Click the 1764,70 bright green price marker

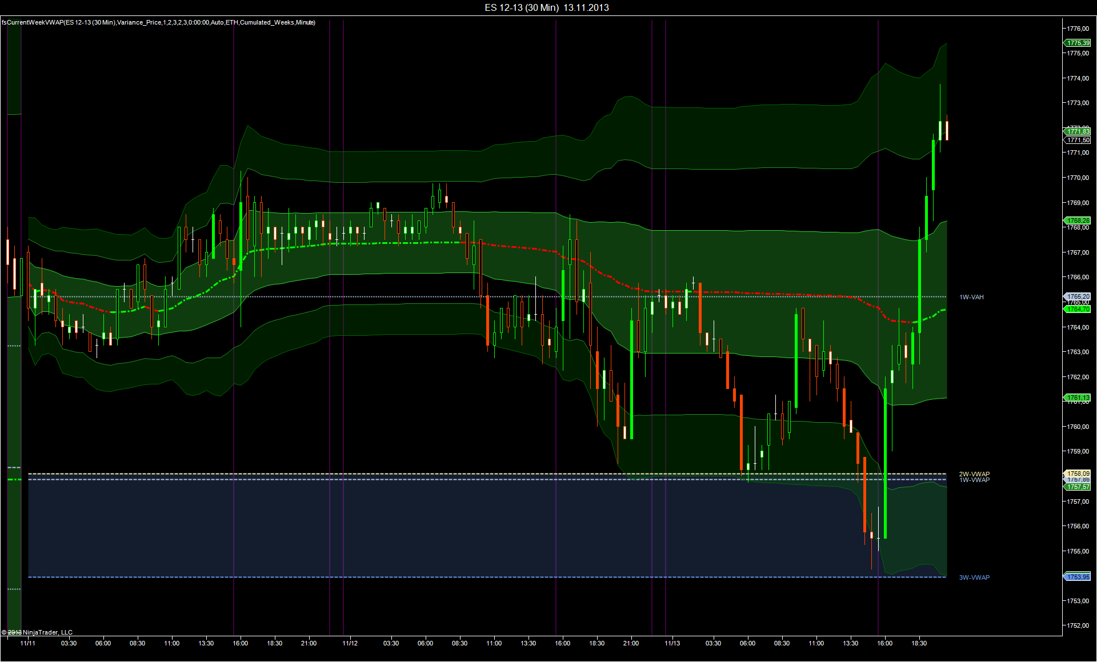pyautogui.click(x=1078, y=310)
